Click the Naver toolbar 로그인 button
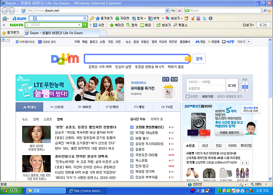Viewport: 273px width, 195px height. coord(263,25)
